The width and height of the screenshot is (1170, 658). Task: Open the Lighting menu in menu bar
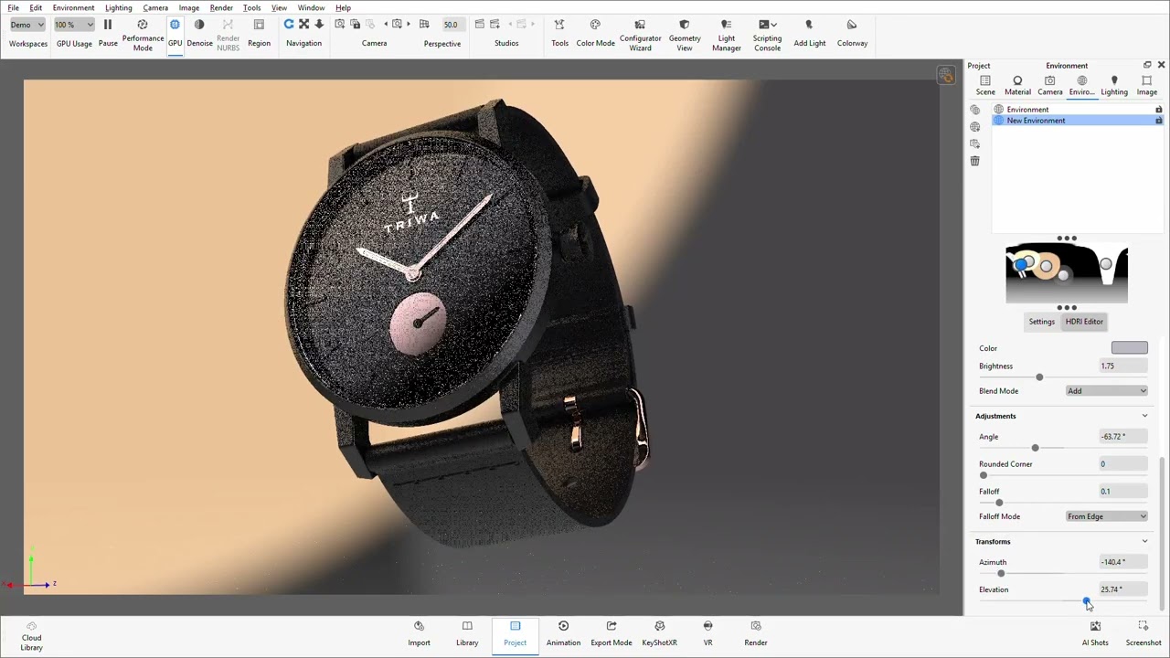pos(118,7)
